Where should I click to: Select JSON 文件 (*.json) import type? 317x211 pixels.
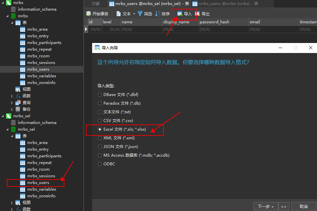[x=99, y=147]
